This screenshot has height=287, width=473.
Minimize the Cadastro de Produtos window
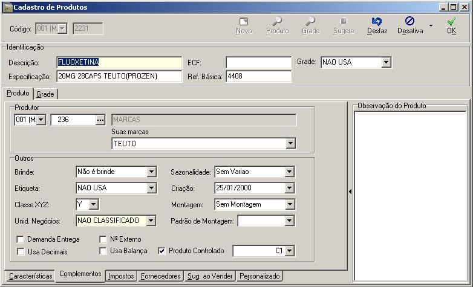pyautogui.click(x=443, y=7)
